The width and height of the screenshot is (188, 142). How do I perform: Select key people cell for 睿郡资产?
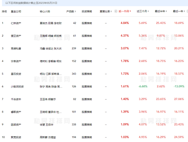(x=51, y=112)
